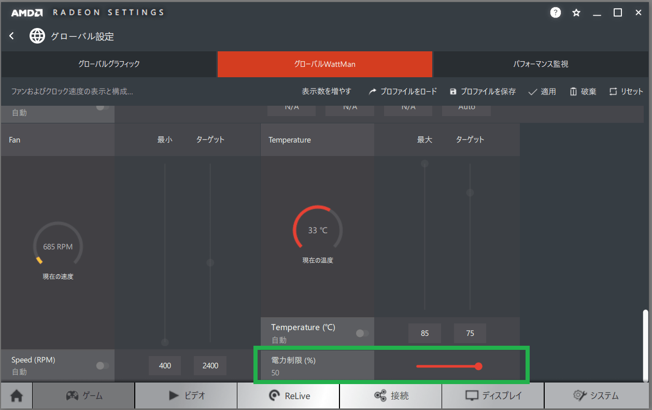The height and width of the screenshot is (410, 652).
Task: Switch to パフォーマンス監視 tab
Action: click(x=541, y=64)
